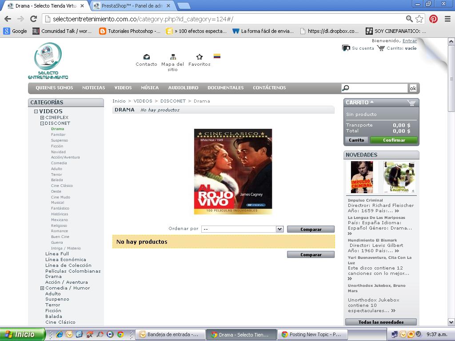Launch Chrome from the quick launch bar
The width and height of the screenshot is (455, 341).
point(120,334)
